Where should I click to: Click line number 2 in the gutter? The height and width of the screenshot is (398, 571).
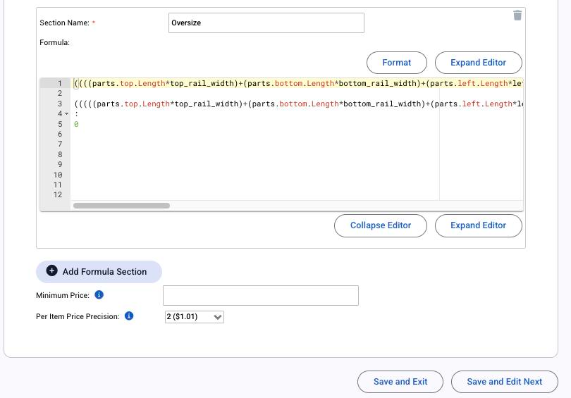point(60,94)
